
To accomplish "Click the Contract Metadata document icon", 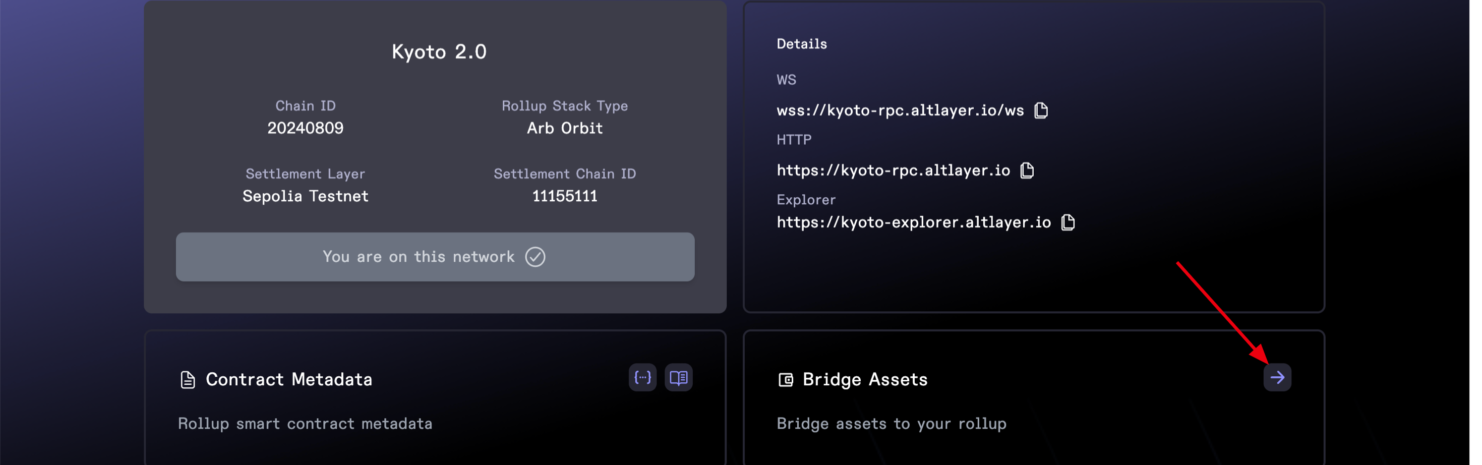I will (188, 380).
